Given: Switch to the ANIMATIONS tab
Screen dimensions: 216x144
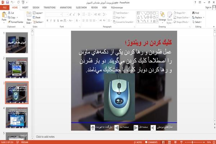Looking at the screenshot, I should tap(66, 8).
